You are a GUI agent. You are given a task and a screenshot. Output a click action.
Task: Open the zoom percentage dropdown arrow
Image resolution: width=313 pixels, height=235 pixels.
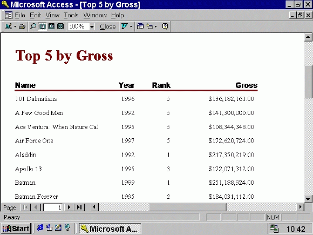[x=92, y=26]
